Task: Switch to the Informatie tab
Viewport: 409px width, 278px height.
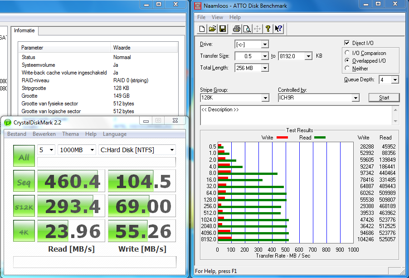Action: click(24, 30)
